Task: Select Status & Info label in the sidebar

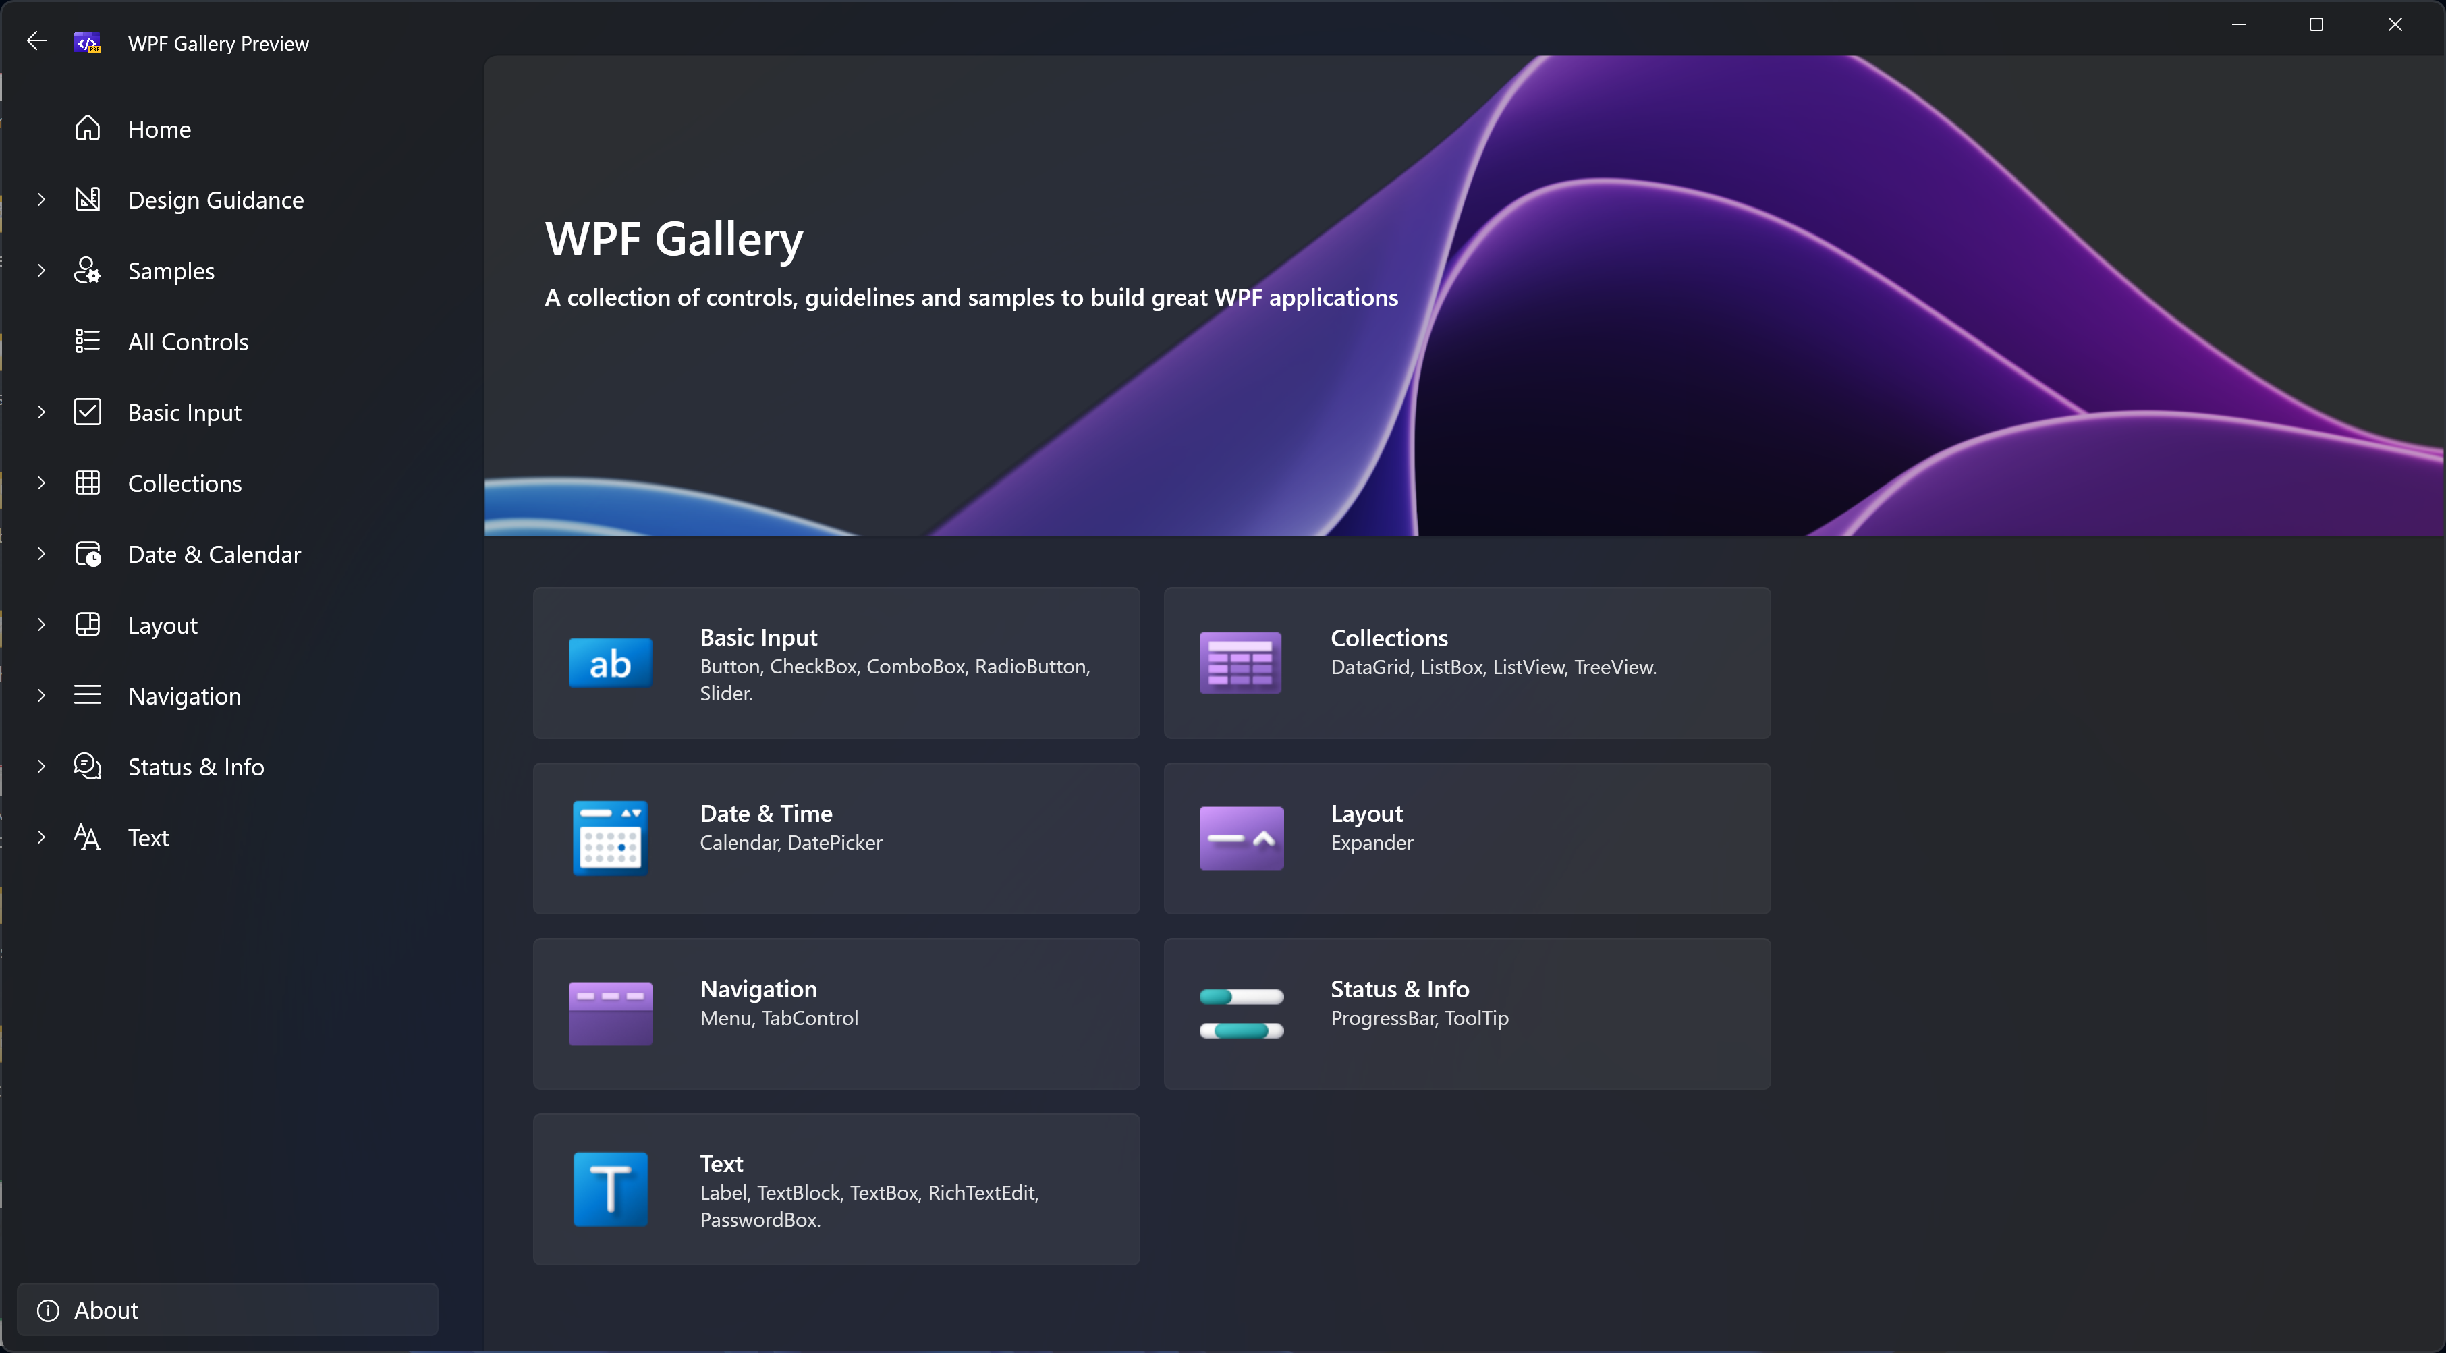Action: 196,767
